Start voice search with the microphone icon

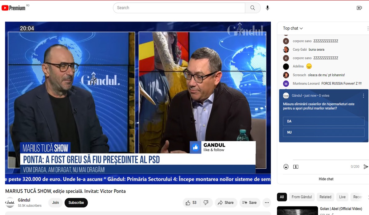click(268, 8)
